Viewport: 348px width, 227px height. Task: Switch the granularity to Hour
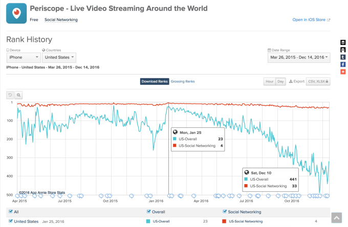(269, 81)
